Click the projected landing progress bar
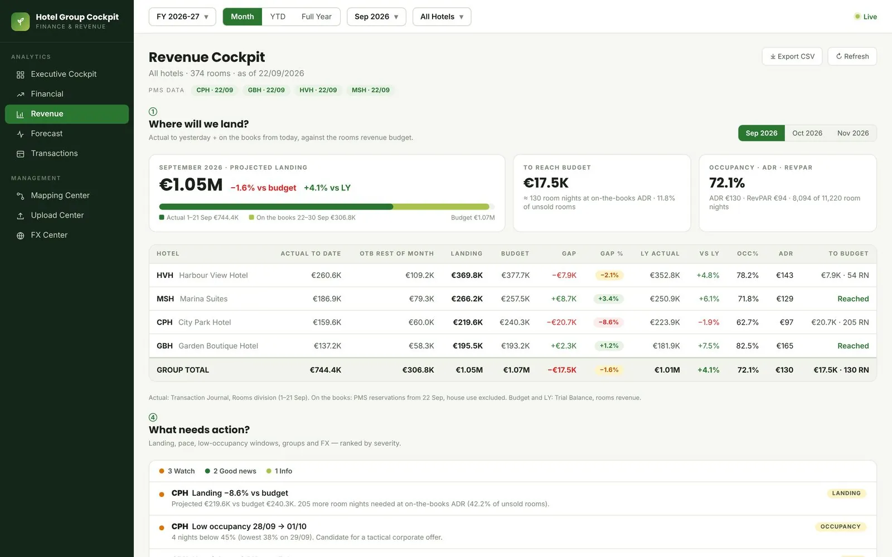The height and width of the screenshot is (557, 892). pyautogui.click(x=327, y=207)
